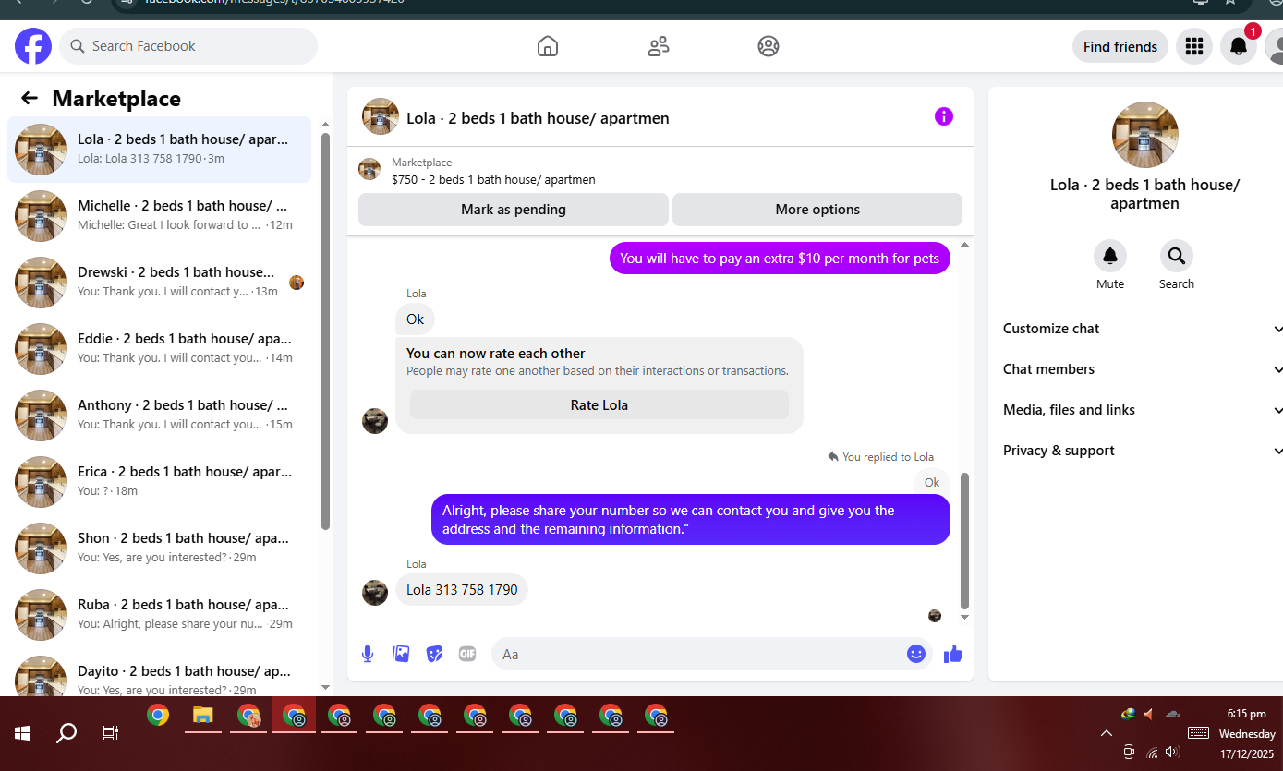Open Anthony's conversation
The width and height of the screenshot is (1283, 771).
(x=159, y=416)
